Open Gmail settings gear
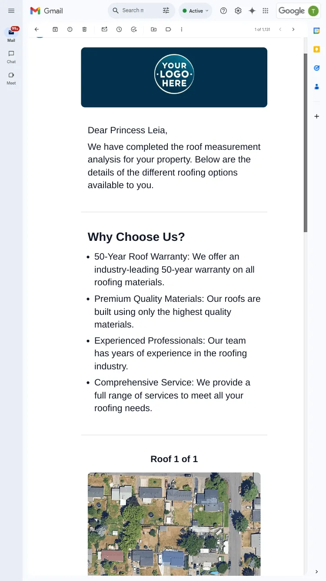The height and width of the screenshot is (581, 326). coord(238,11)
